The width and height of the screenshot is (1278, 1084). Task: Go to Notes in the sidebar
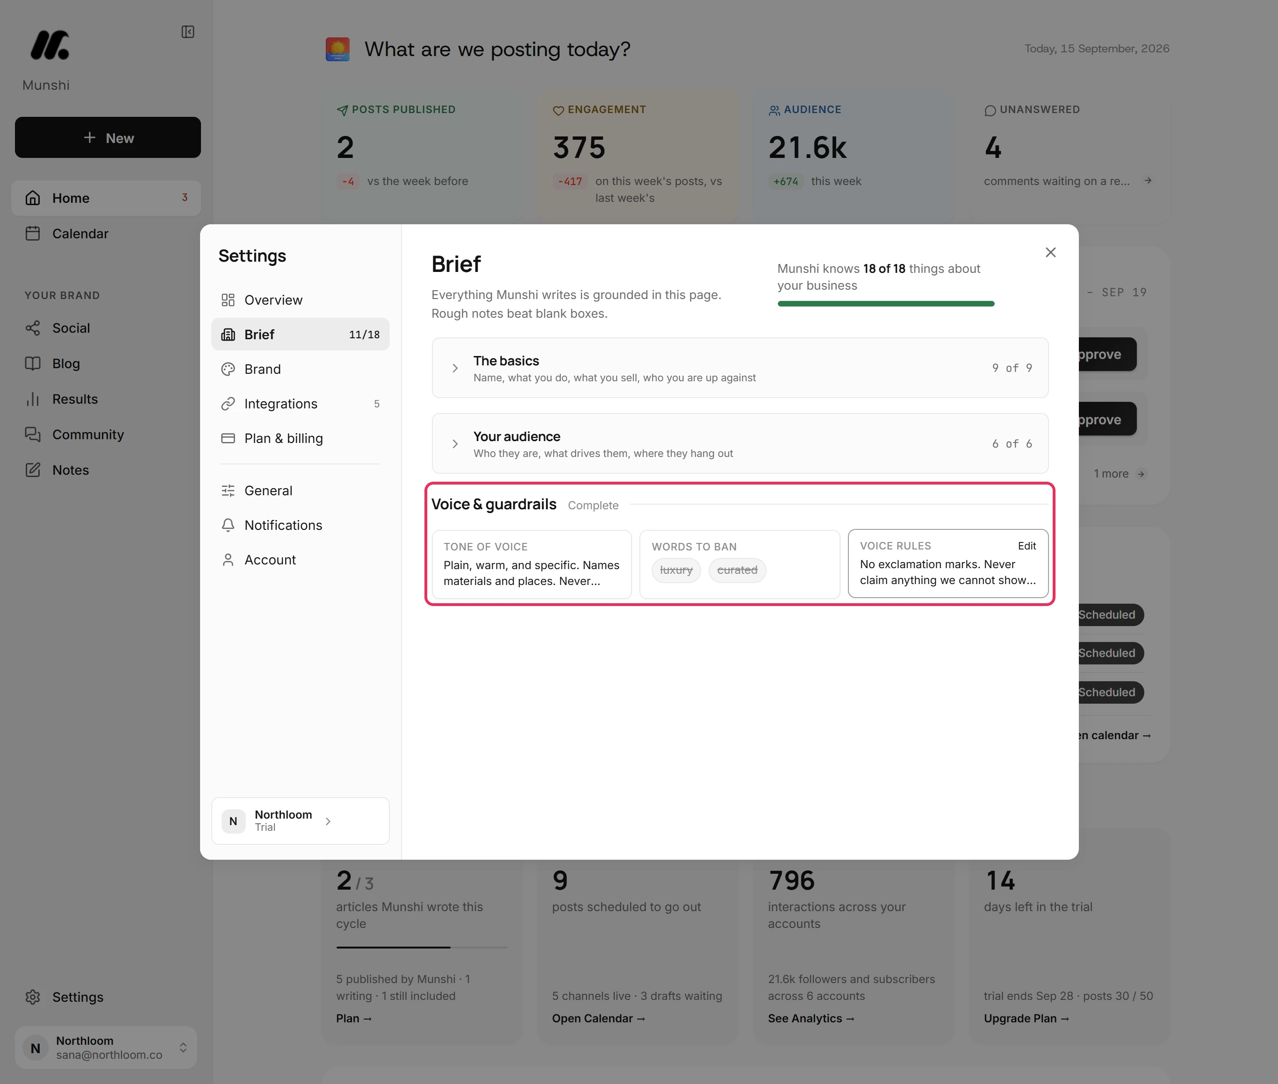coord(107,470)
